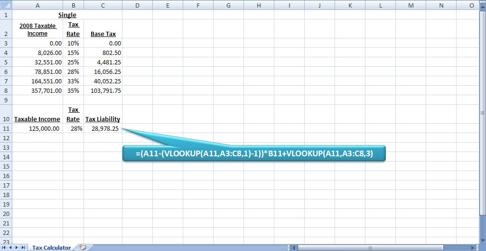Select column A header
The height and width of the screenshot is (251, 486).
(37, 5)
